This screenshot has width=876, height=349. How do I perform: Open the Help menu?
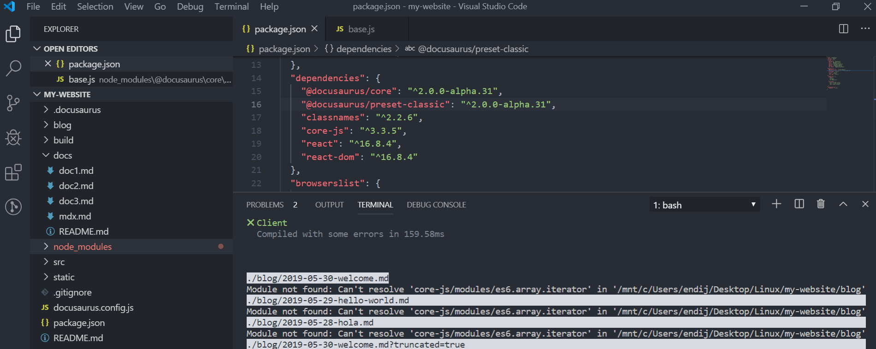(269, 6)
